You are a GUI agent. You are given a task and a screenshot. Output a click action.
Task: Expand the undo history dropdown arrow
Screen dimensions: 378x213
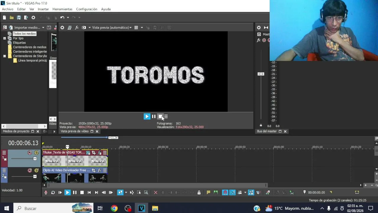point(68,18)
